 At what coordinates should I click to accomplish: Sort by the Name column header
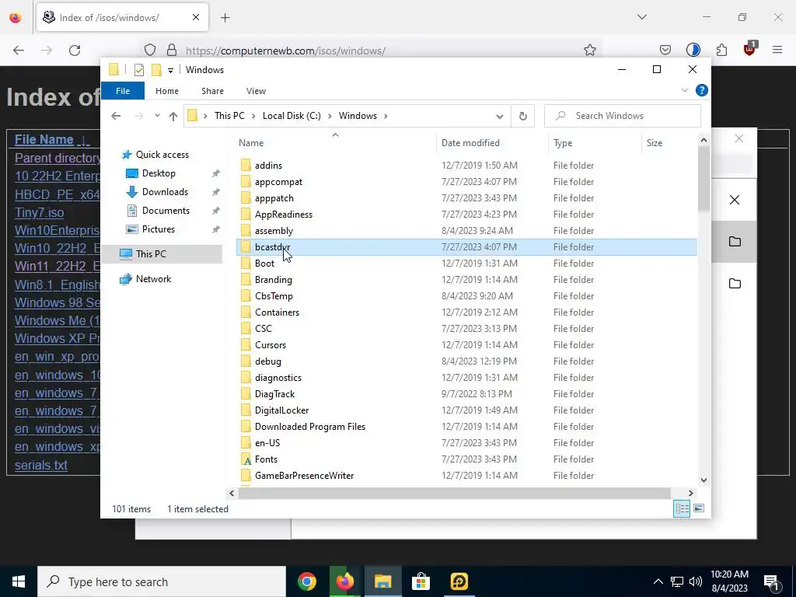coord(336,143)
